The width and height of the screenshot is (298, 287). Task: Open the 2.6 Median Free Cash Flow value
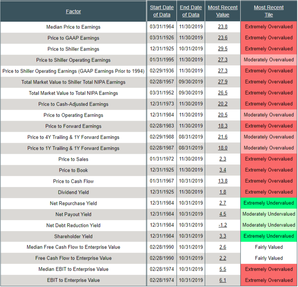(223, 247)
